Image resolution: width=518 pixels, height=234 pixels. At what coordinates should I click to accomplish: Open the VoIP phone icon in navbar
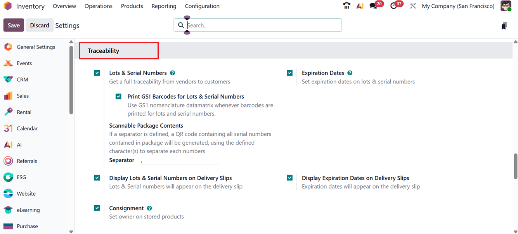point(346,6)
